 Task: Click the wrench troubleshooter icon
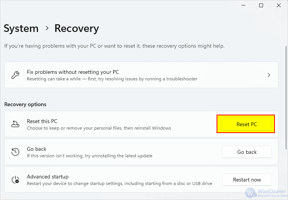[15, 75]
